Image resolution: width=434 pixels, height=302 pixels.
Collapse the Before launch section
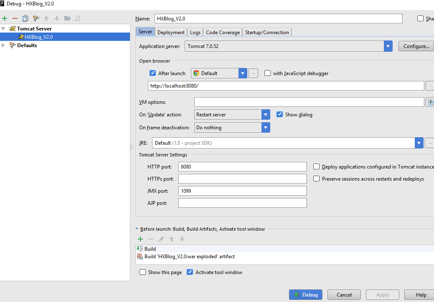click(137, 229)
